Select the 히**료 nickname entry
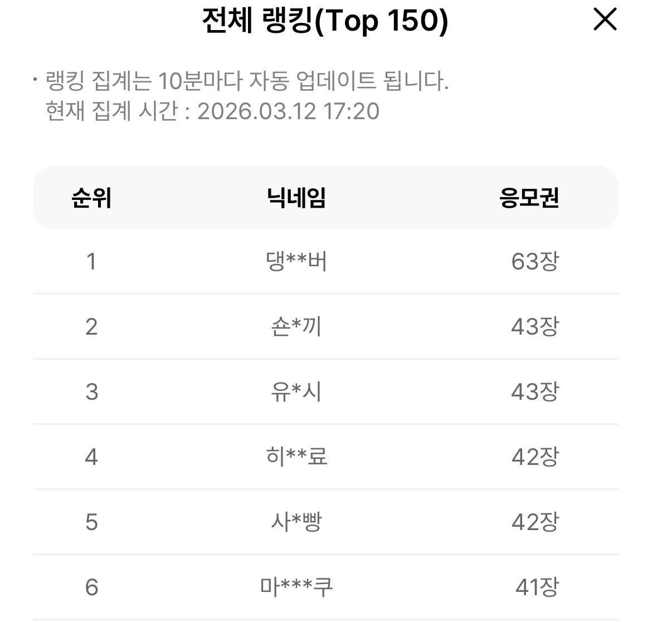The width and height of the screenshot is (652, 622). point(296,457)
